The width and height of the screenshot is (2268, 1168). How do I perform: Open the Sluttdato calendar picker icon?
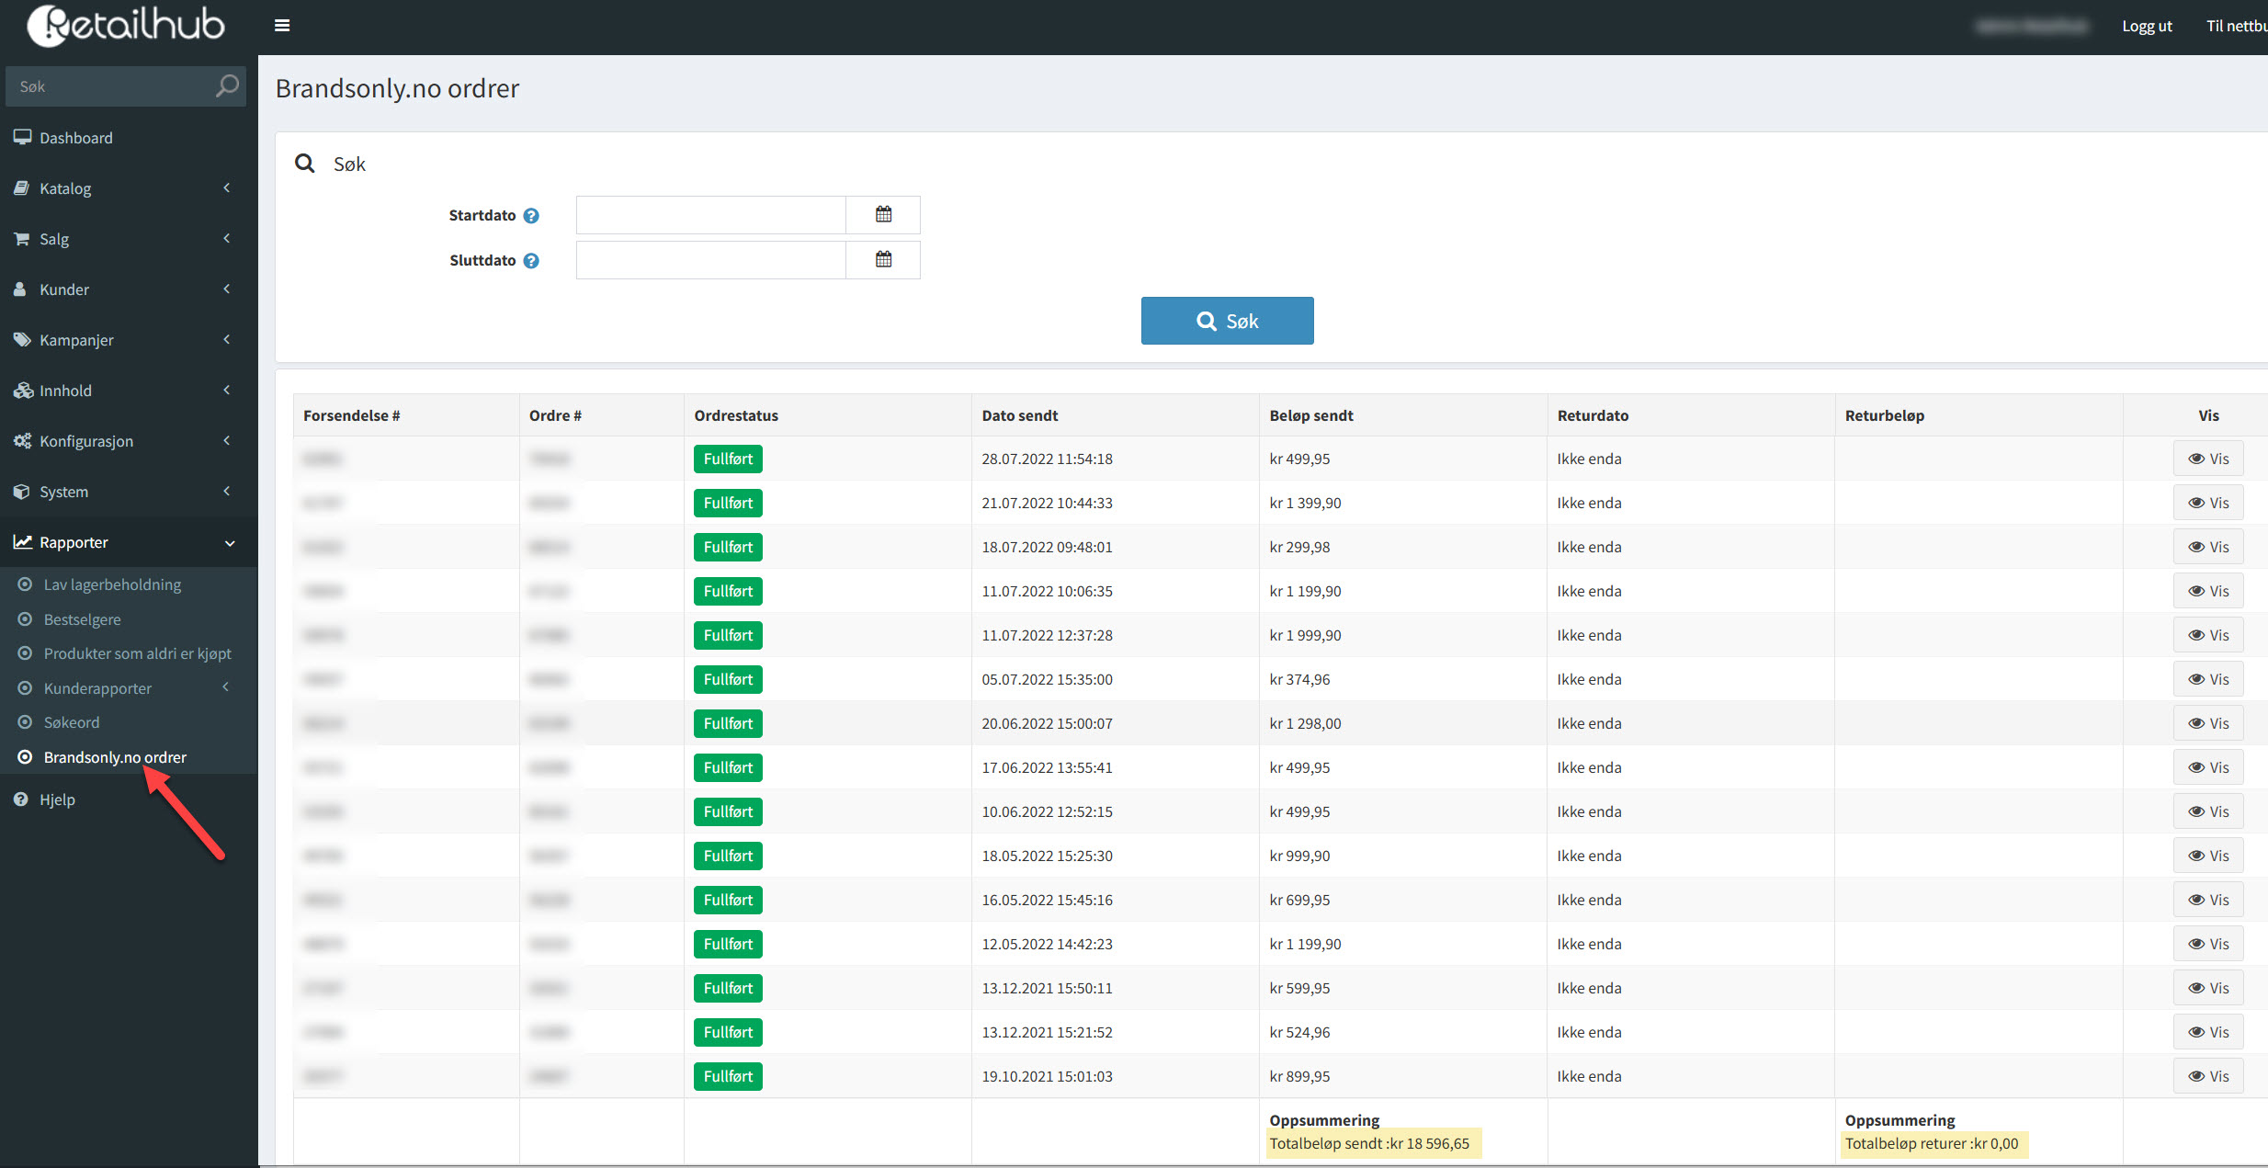coord(883,260)
